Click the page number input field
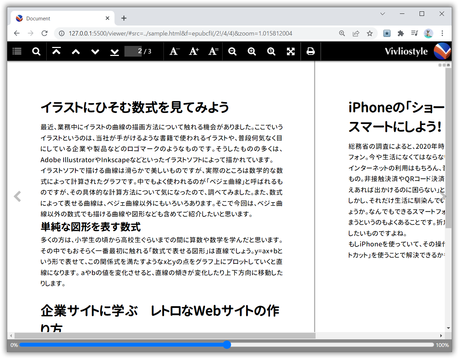This screenshot has width=459, height=359. click(133, 51)
